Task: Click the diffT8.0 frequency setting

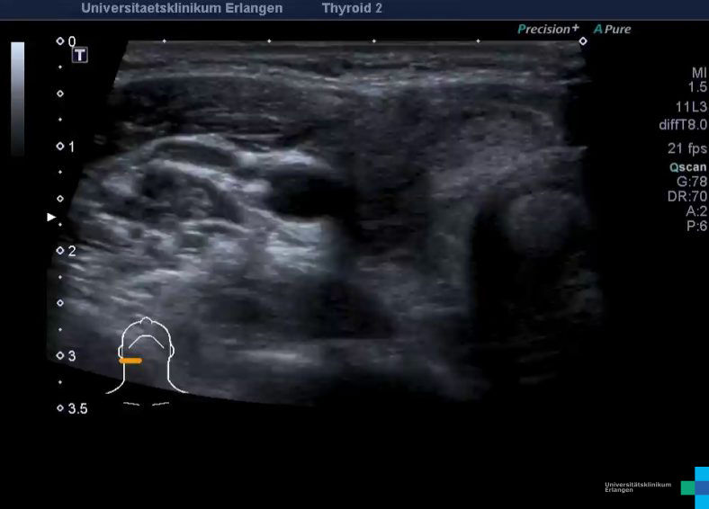Action: (683, 125)
